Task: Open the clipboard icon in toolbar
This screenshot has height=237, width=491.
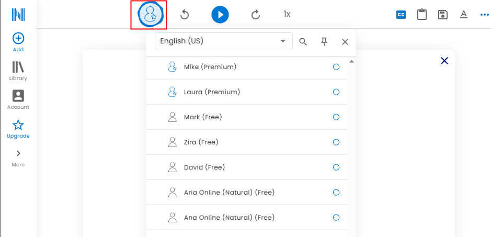Action: point(422,15)
